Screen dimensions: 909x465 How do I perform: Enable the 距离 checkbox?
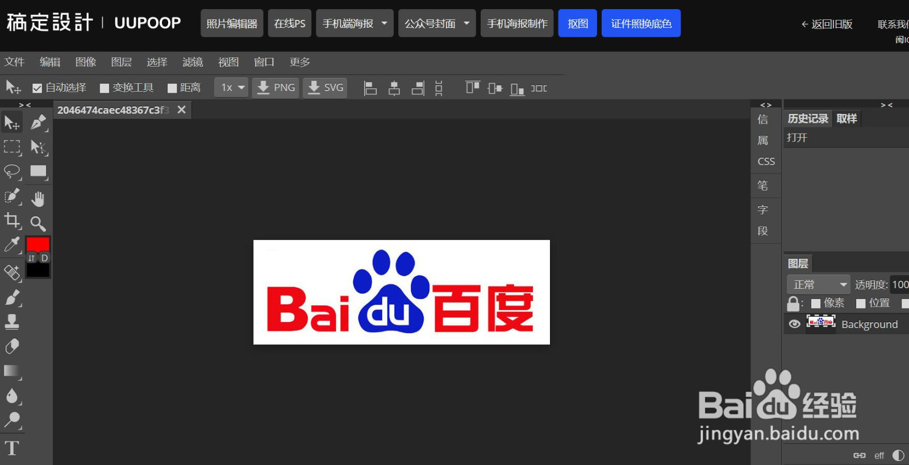click(172, 88)
